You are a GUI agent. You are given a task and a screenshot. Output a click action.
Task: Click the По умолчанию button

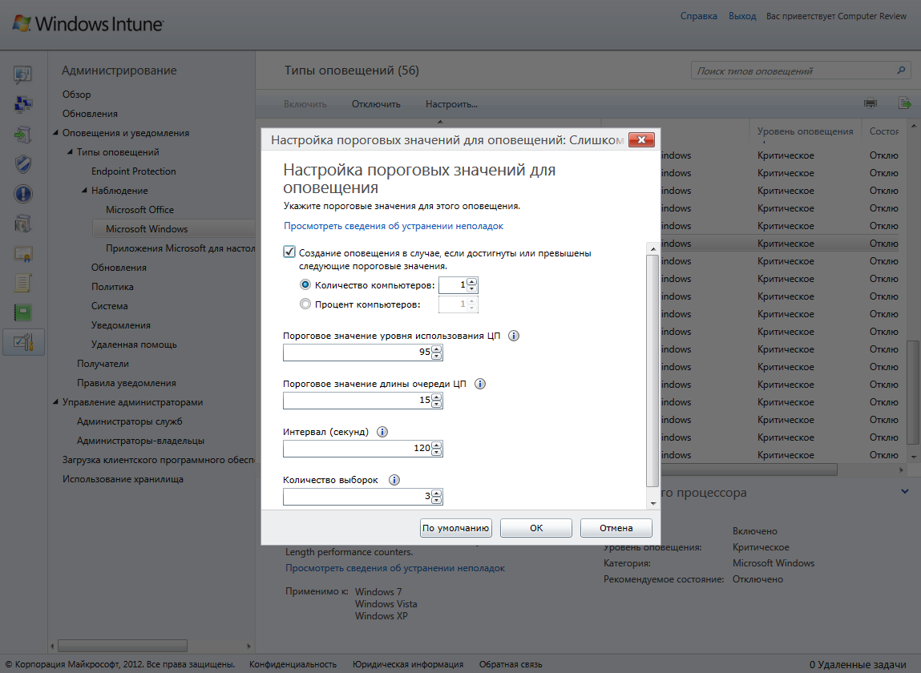tap(456, 528)
